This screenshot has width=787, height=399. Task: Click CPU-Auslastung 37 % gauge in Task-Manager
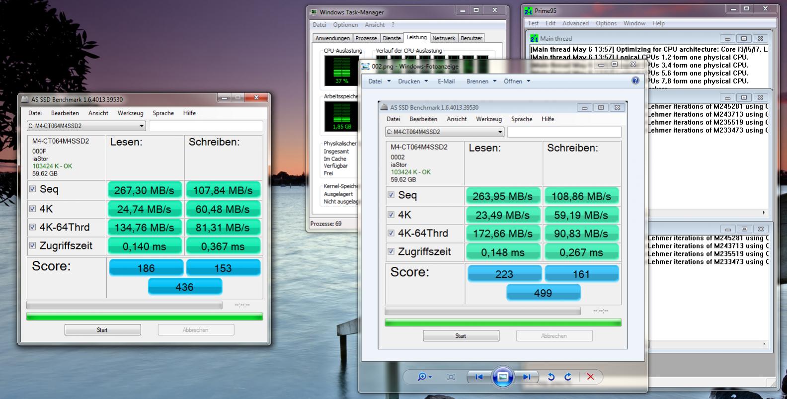[341, 70]
